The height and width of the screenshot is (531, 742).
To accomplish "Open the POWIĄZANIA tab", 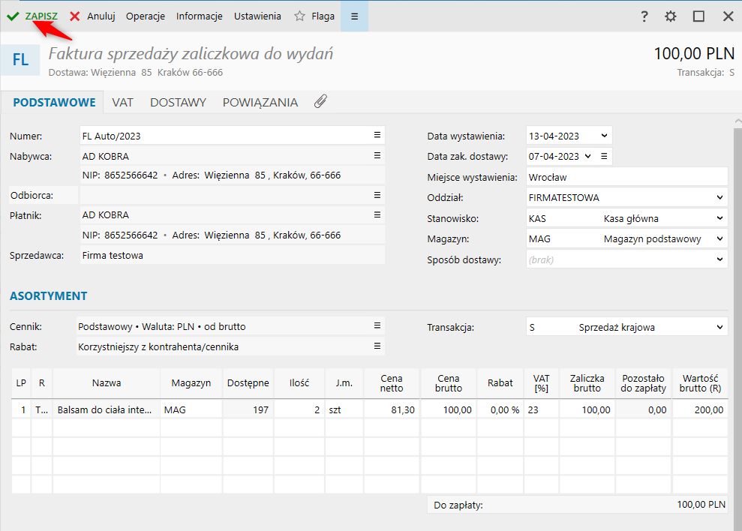I will tap(260, 103).
